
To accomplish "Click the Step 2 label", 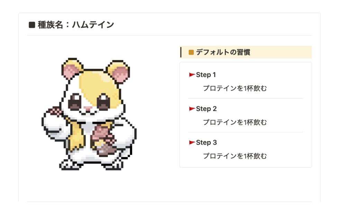I will click(206, 109).
